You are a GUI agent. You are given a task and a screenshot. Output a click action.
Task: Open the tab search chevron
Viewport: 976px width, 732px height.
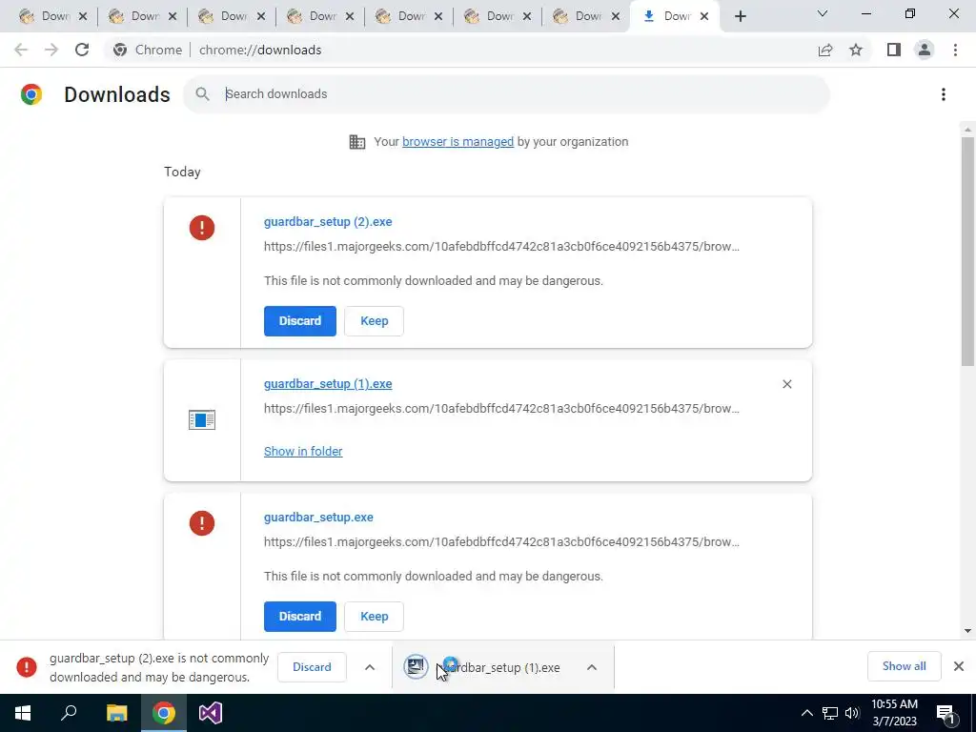click(823, 13)
